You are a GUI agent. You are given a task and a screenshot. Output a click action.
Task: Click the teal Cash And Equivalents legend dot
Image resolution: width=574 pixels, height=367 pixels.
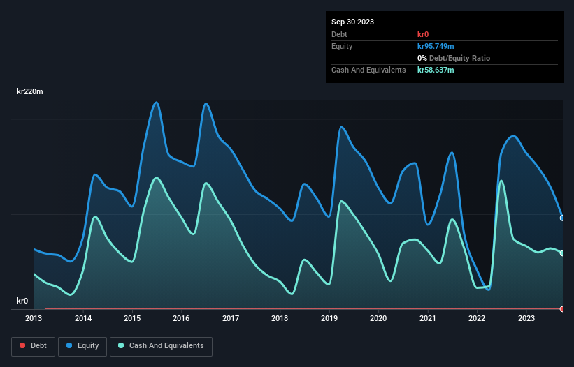tap(121, 345)
